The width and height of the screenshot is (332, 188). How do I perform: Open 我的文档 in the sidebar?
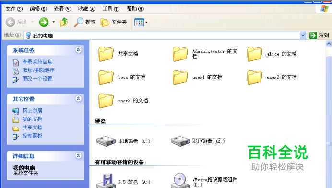click(32, 119)
